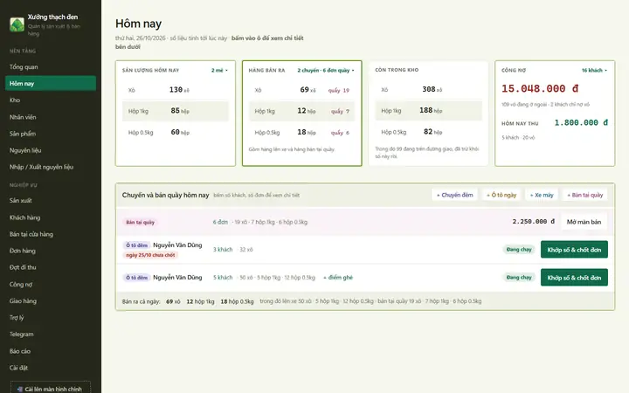Click the Đang chạy status badge of 5 khách trip
Viewport: 629px width, 393px height.
pos(519,278)
